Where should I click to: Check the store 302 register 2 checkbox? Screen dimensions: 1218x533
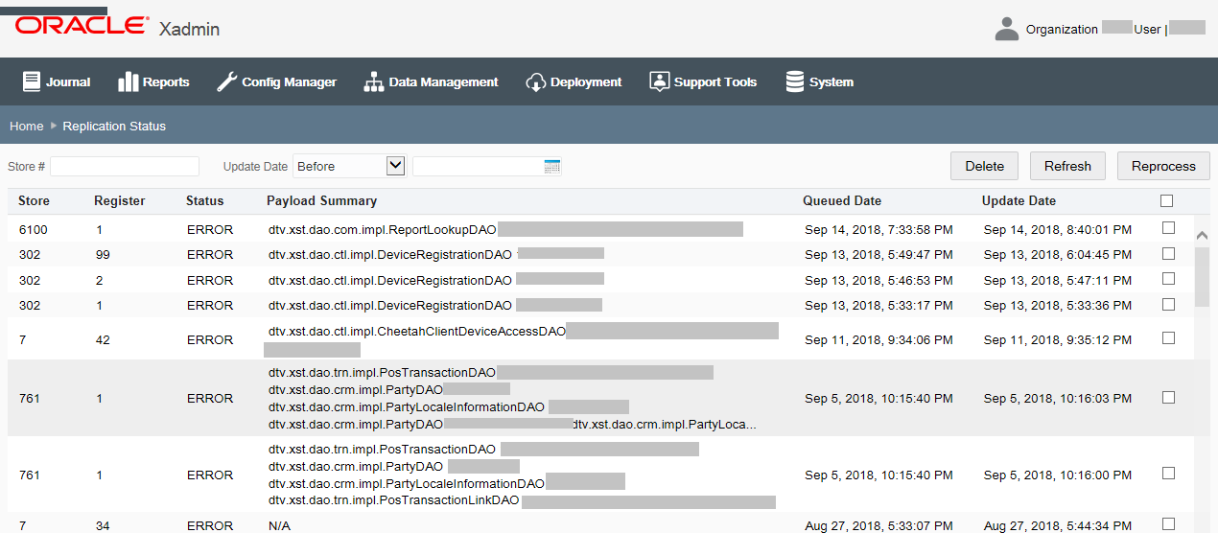pos(1168,279)
